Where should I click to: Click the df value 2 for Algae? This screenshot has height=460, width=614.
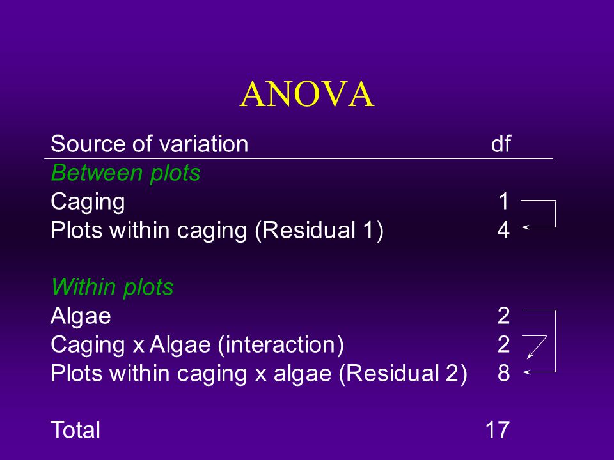(504, 316)
